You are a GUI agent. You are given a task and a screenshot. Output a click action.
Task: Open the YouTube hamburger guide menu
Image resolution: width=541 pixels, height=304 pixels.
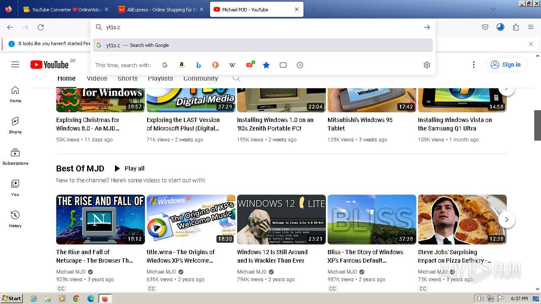15,65
